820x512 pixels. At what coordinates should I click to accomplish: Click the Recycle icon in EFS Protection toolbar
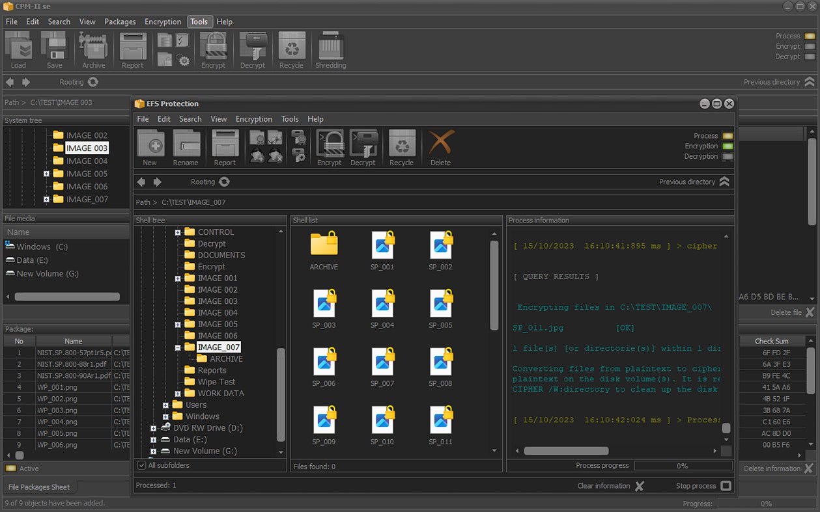point(401,146)
